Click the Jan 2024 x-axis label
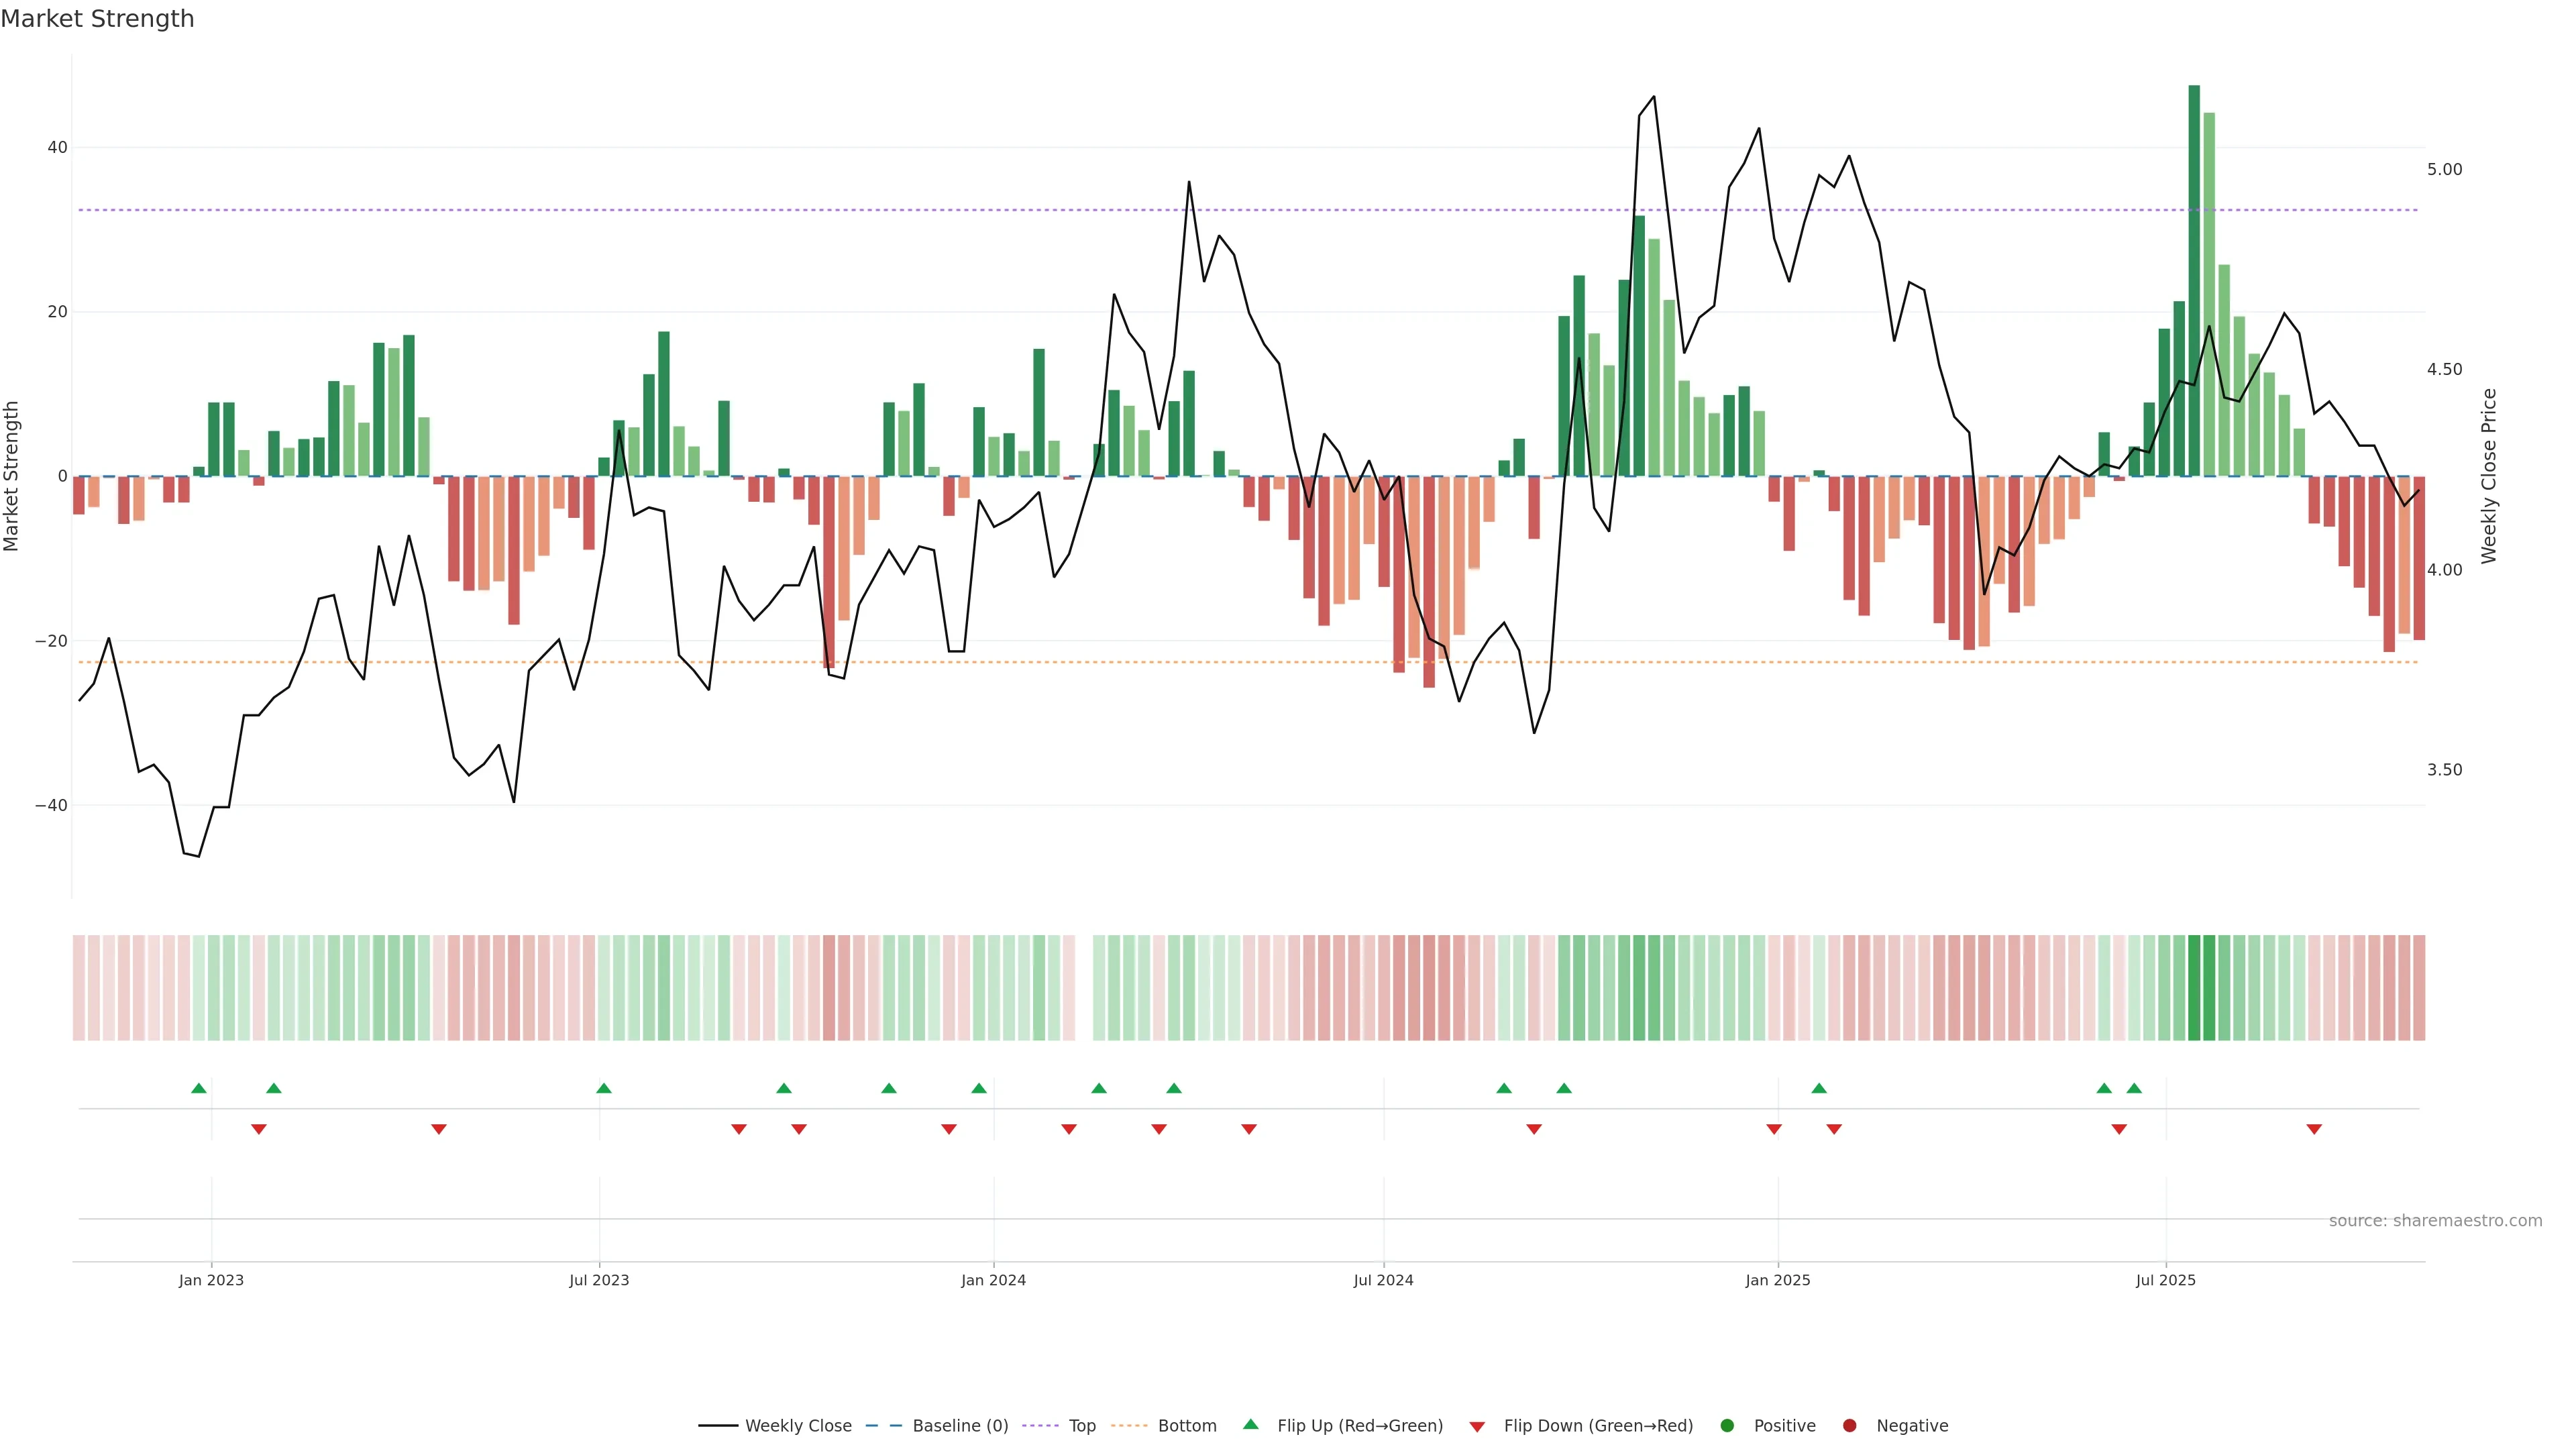The height and width of the screenshot is (1449, 2576). coord(993,1280)
